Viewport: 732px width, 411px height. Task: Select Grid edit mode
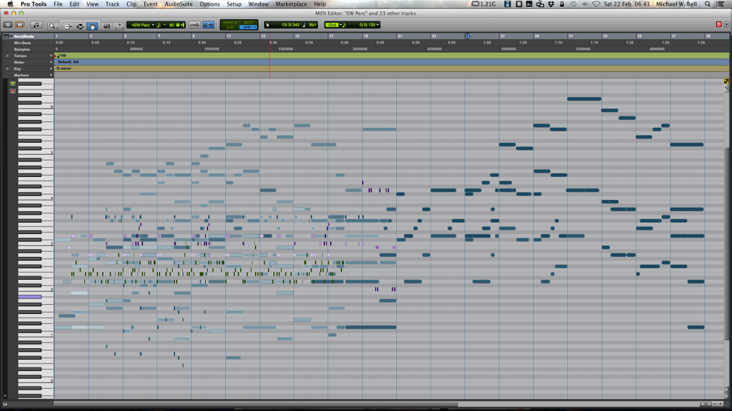tap(248, 27)
